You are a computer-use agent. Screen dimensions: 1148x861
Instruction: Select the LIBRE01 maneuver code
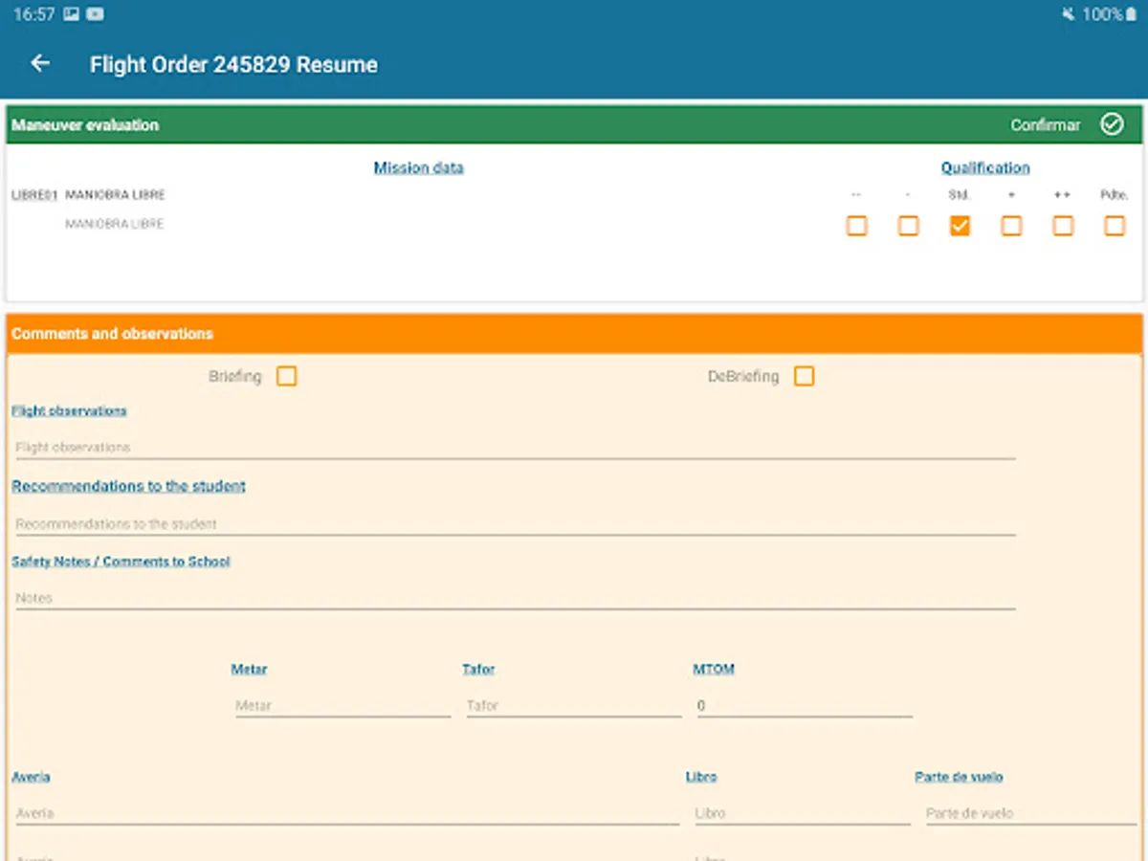[x=34, y=195]
